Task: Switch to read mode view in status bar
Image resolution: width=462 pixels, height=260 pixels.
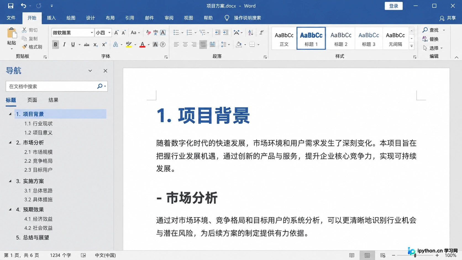Action: click(352, 255)
